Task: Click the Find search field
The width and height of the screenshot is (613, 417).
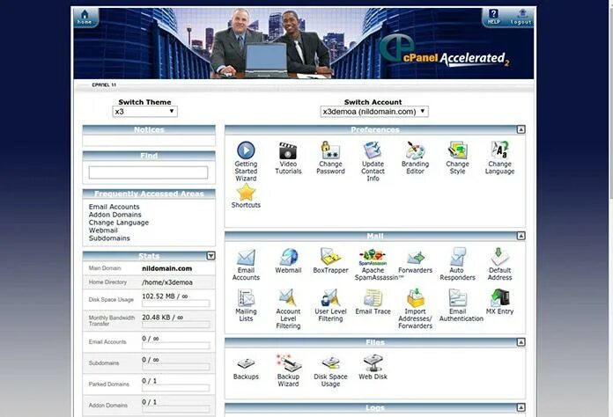Action: pos(148,172)
